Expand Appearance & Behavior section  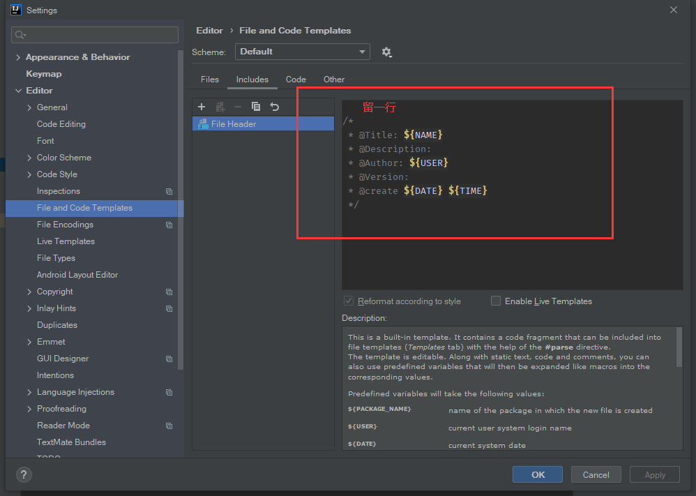pyautogui.click(x=18, y=57)
